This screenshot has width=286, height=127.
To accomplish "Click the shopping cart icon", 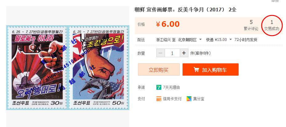I will [x=196, y=69].
